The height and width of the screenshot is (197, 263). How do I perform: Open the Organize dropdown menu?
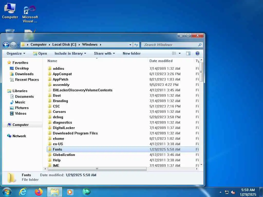[x=16, y=53]
